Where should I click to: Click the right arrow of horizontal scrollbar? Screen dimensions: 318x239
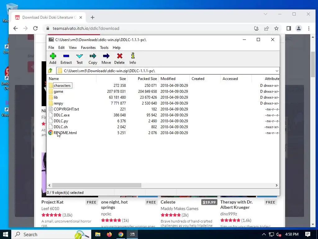[276, 185]
